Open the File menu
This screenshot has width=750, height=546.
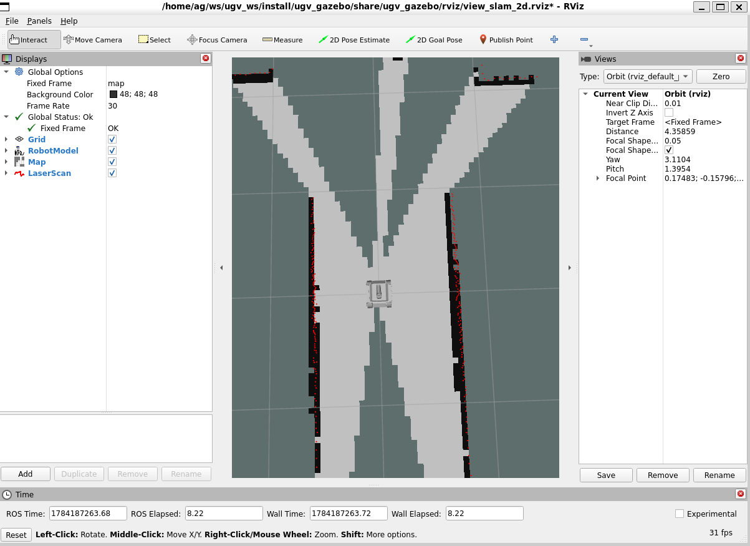(12, 21)
